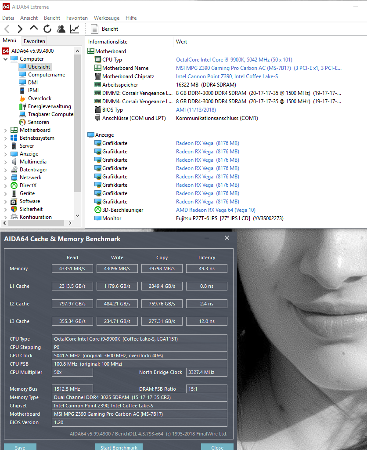Minimize the Cache & Memory Benchmark window
This screenshot has width=367, height=450.
pyautogui.click(x=206, y=238)
